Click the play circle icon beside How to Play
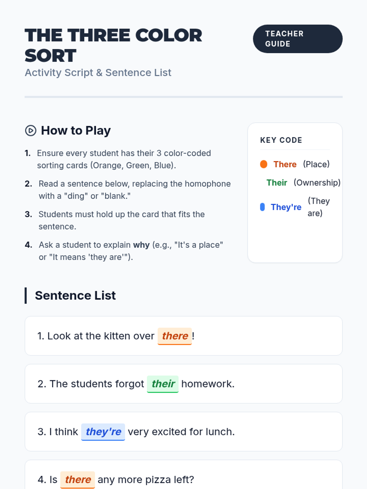The height and width of the screenshot is (489, 367). click(31, 131)
